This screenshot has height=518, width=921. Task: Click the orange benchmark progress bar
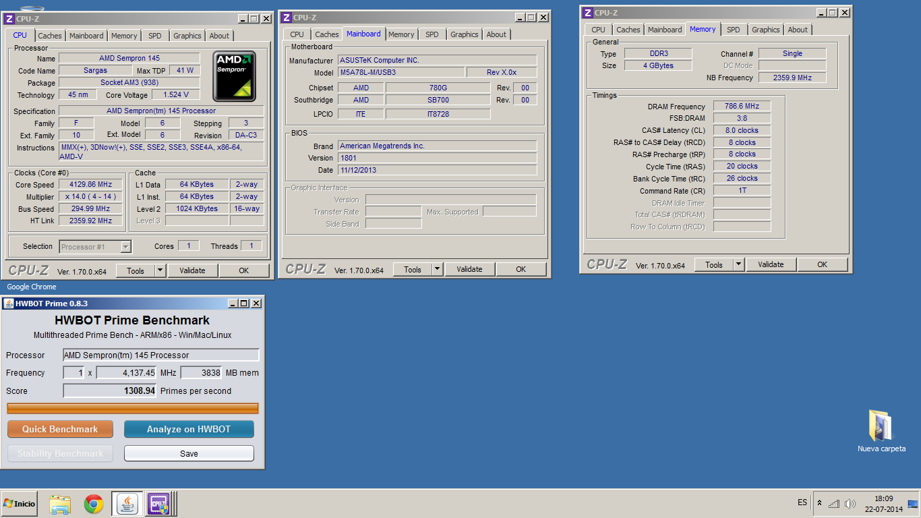(133, 408)
